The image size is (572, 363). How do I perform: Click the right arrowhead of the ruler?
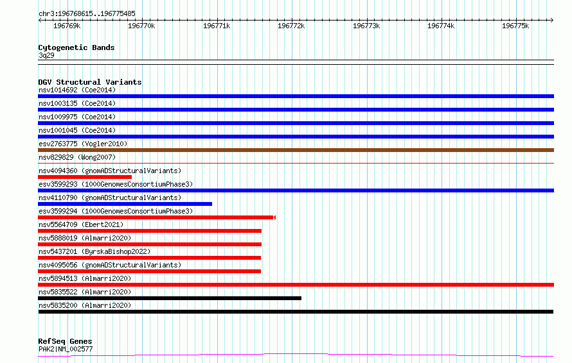click(x=552, y=20)
